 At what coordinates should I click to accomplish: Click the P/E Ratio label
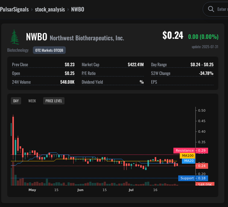click(89, 73)
